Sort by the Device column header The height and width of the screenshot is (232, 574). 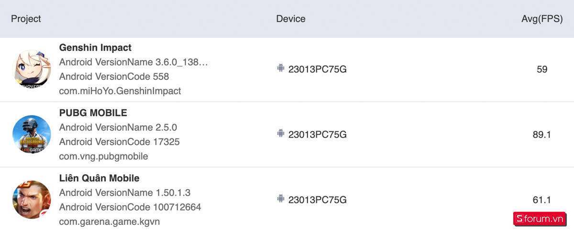click(290, 19)
